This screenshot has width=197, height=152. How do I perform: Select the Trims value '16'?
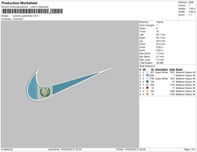pos(157,31)
